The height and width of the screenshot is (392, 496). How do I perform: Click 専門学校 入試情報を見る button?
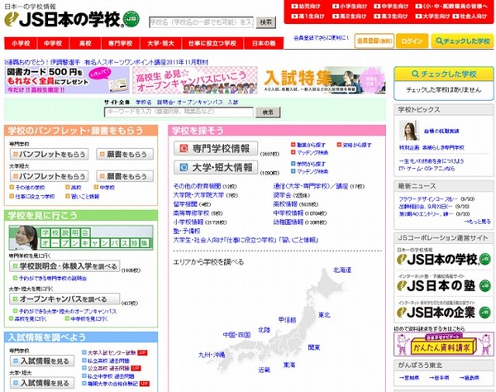coord(42,361)
